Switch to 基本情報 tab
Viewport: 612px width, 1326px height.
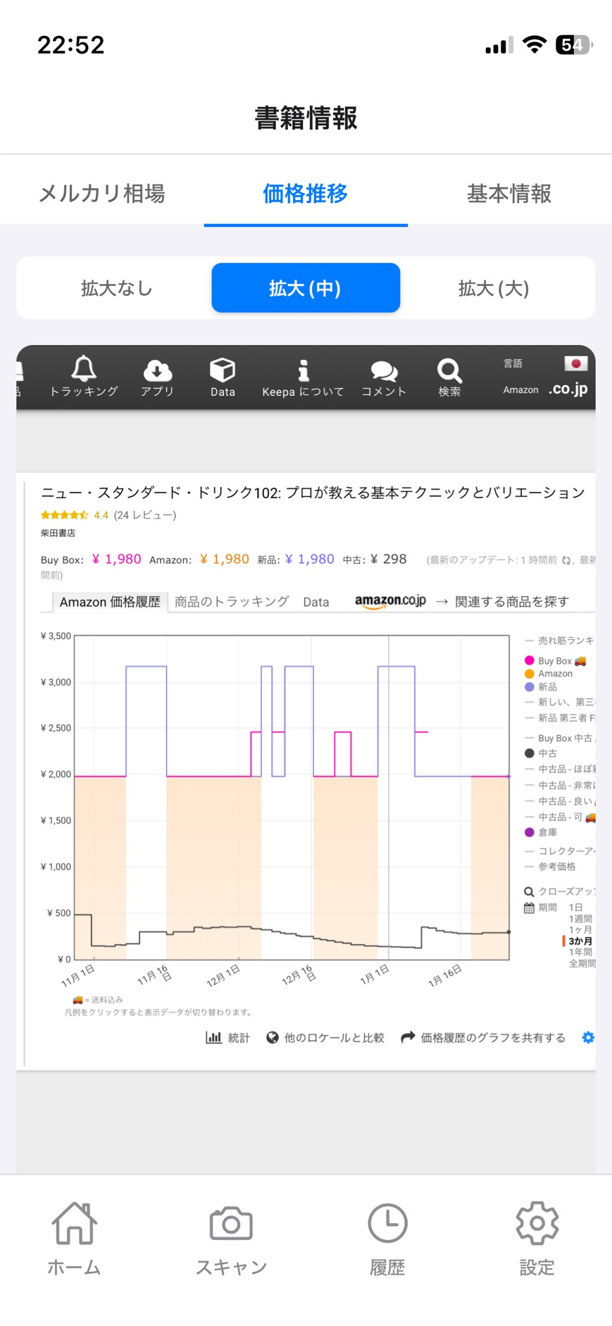pyautogui.click(x=509, y=193)
